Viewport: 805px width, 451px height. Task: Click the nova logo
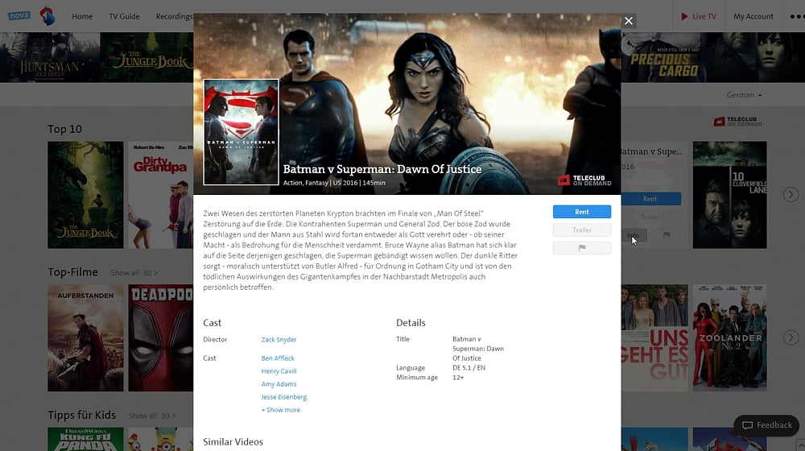(19, 15)
